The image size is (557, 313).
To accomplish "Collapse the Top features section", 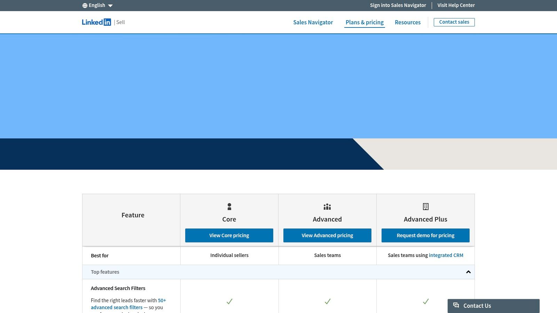I will (x=468, y=272).
